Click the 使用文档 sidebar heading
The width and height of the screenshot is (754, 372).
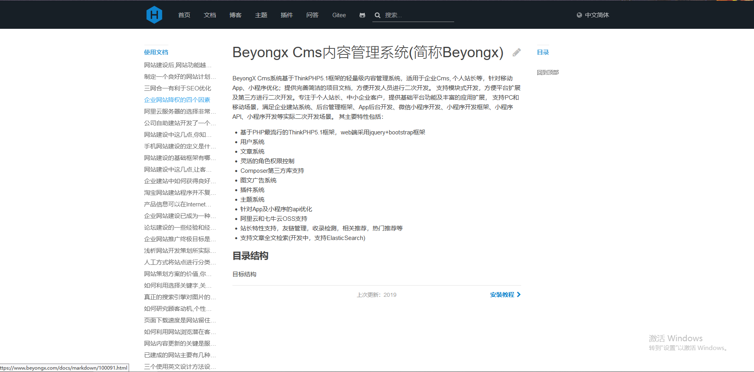(x=156, y=52)
